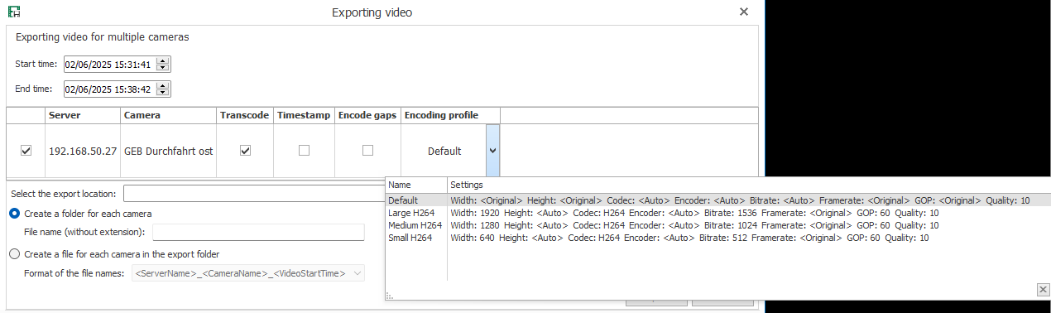The height and width of the screenshot is (313, 1051).
Task: Click the Encode gaps column header
Action: click(x=367, y=115)
